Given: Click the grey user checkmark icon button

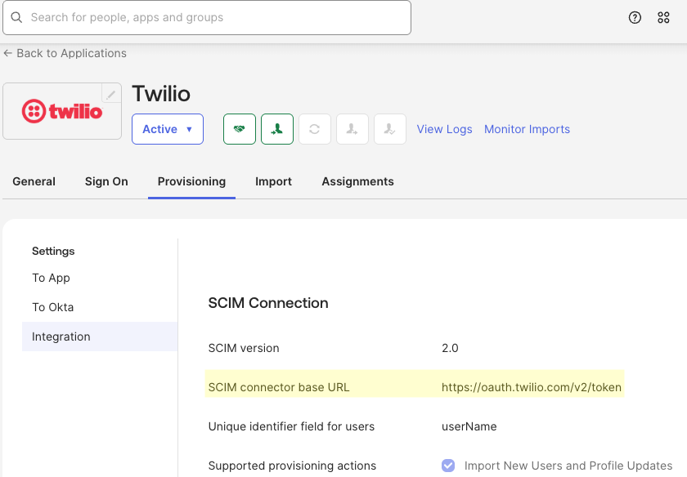Looking at the screenshot, I should 390,129.
